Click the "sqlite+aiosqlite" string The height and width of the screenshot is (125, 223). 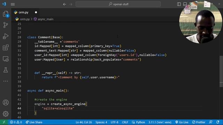coord(58,108)
